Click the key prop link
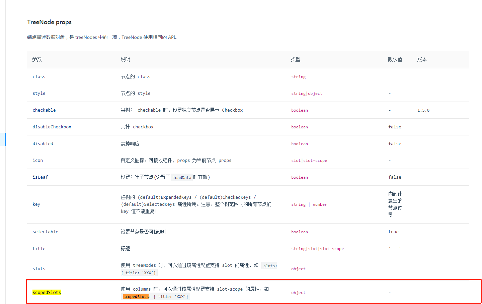 point(36,204)
